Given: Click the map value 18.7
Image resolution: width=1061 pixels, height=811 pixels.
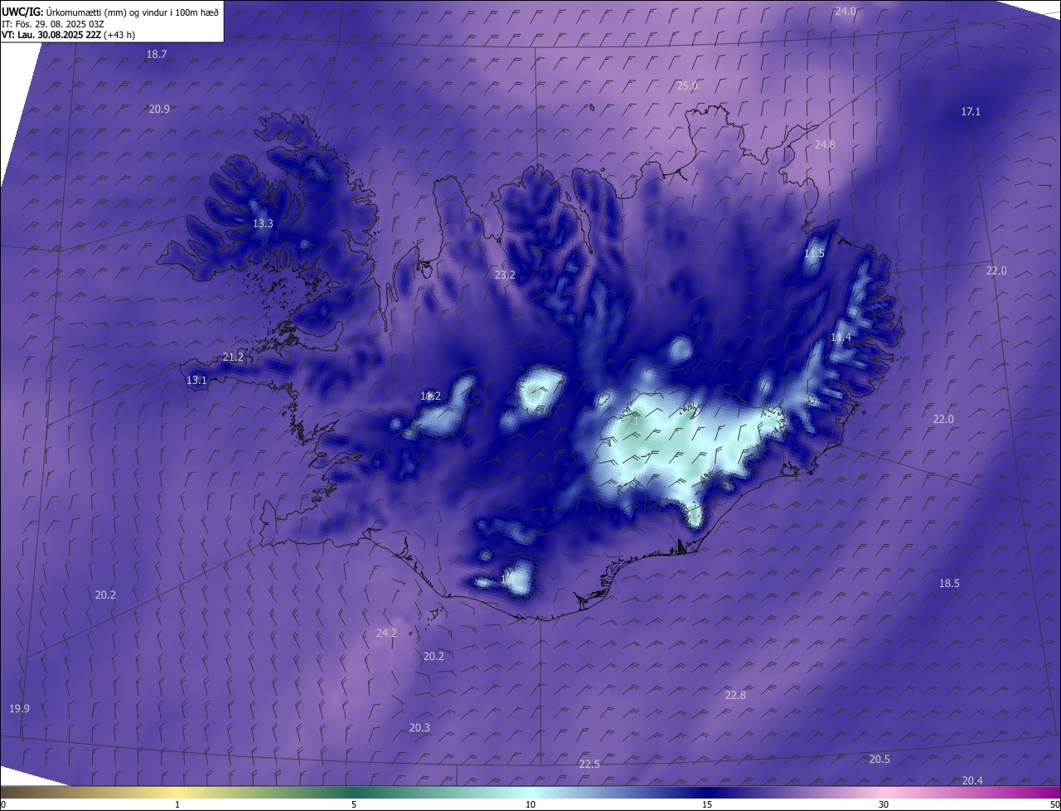Looking at the screenshot, I should click(x=157, y=54).
